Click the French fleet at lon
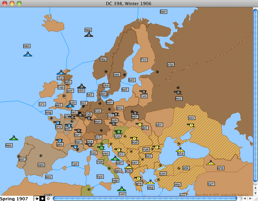The width and height of the screenshot is (258, 201). (x=70, y=105)
